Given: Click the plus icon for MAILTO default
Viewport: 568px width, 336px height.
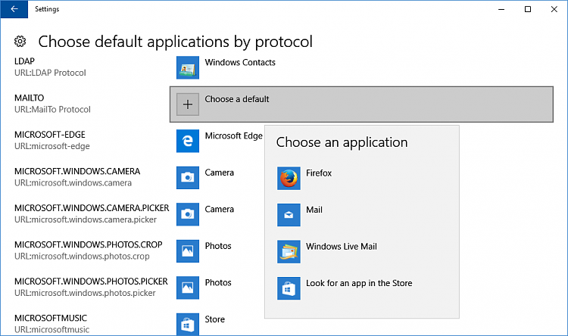Looking at the screenshot, I should click(188, 104).
